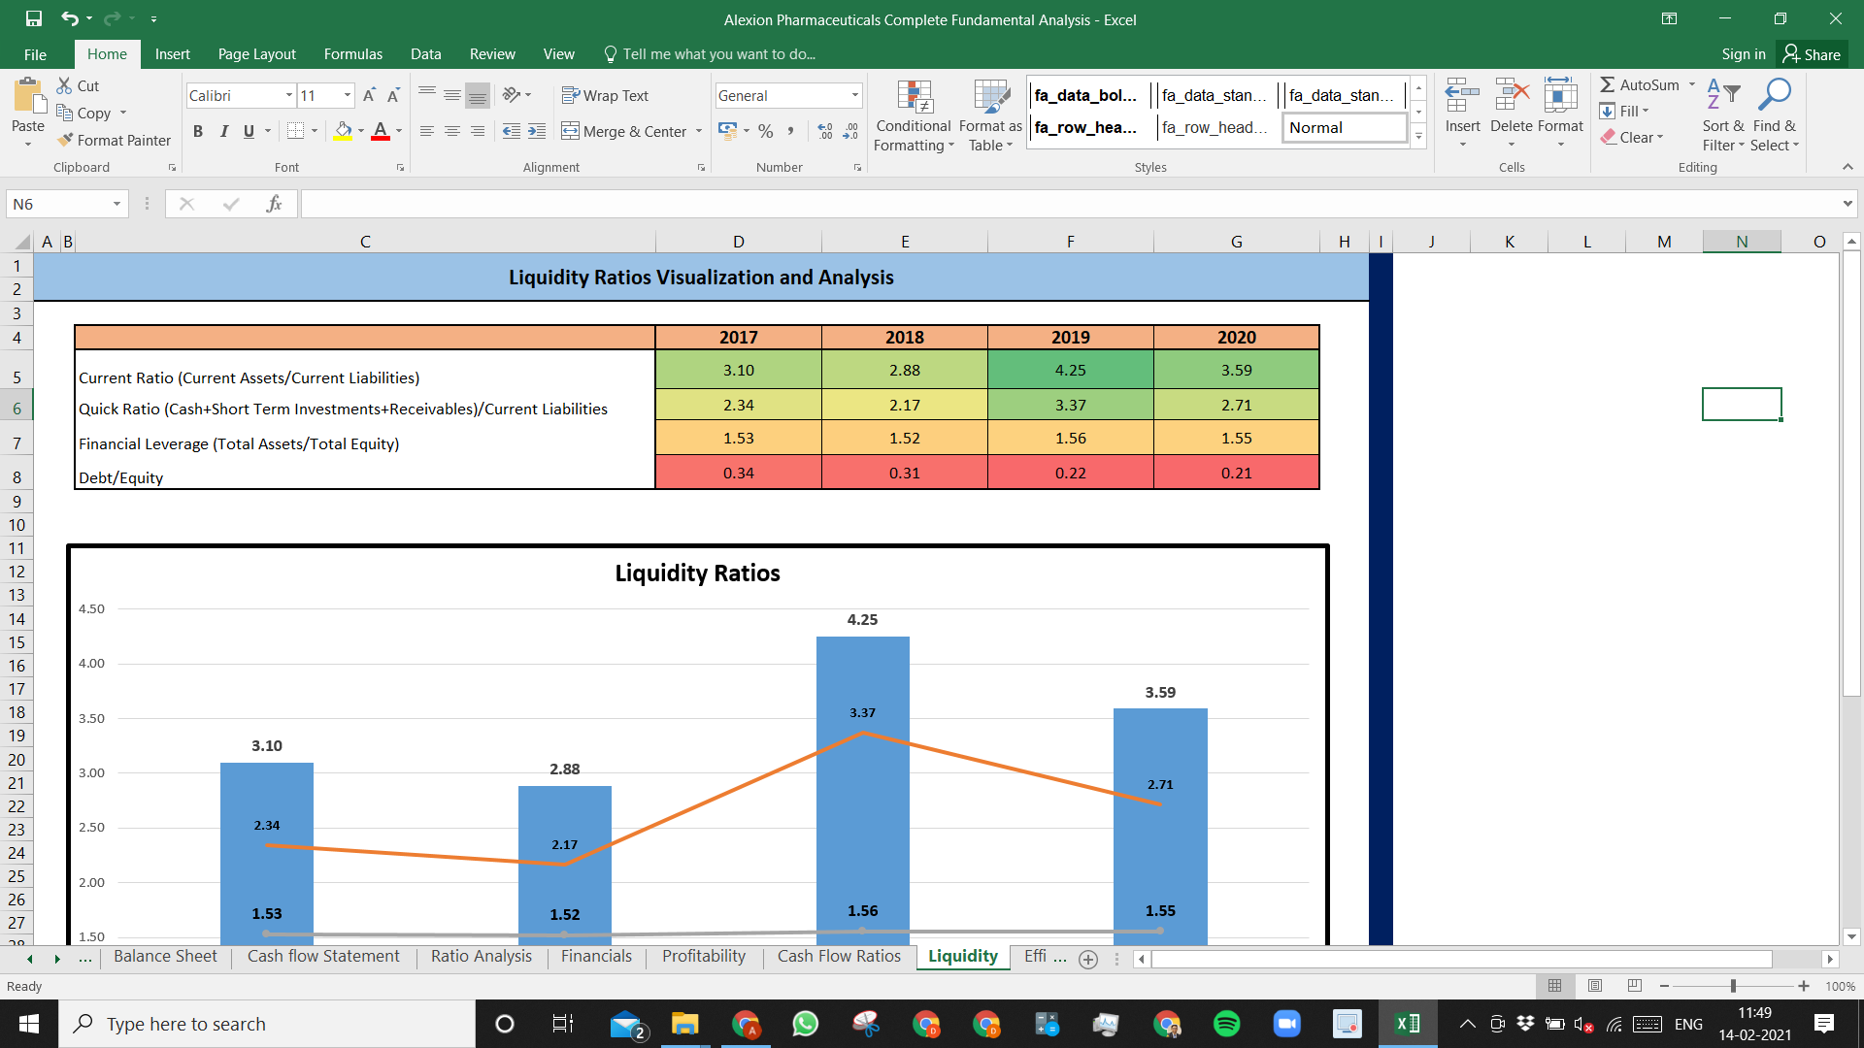The height and width of the screenshot is (1048, 1864).
Task: Click the Insert Function fx icon
Action: 274,204
